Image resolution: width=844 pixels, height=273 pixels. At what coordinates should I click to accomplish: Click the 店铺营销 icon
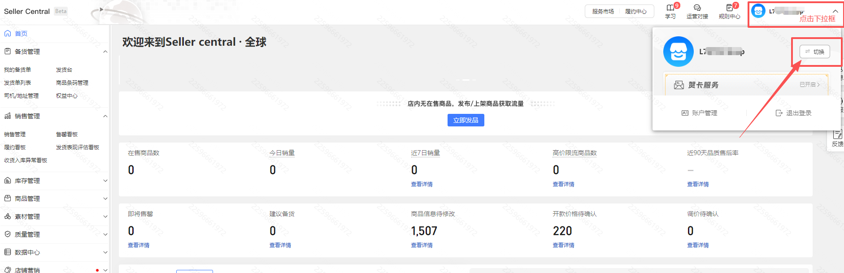[8, 270]
